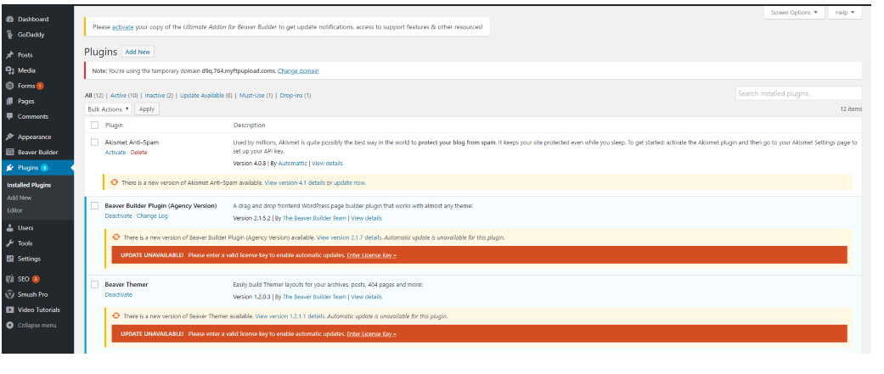Click the SEO notification badge
Image resolution: width=884 pixels, height=374 pixels.
pos(36,279)
